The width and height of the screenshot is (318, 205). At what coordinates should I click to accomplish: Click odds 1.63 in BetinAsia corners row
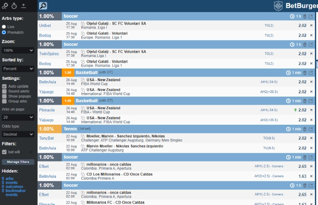click(303, 176)
